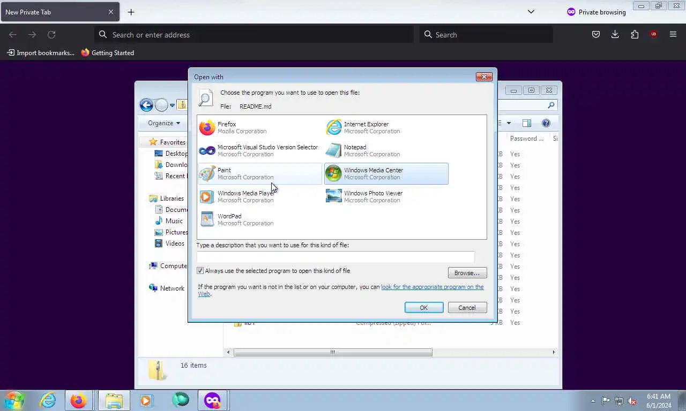Go back in the Explorer window

click(x=146, y=105)
